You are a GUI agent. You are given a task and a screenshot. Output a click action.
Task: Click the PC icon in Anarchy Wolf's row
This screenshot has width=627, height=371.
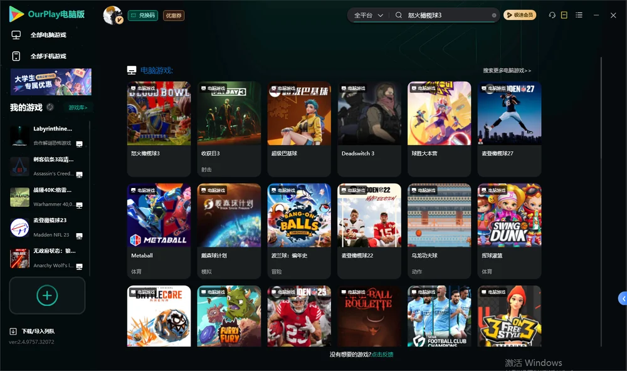[80, 267]
